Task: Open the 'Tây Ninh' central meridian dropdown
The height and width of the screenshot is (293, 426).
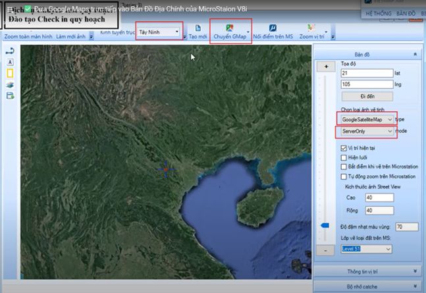Action: coord(176,32)
